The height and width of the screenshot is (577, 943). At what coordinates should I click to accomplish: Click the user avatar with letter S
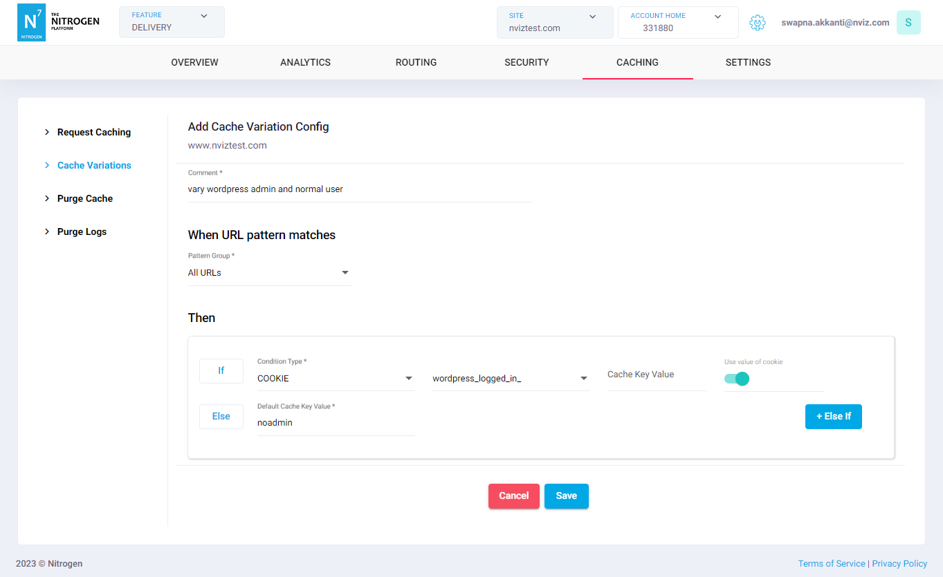pos(908,23)
